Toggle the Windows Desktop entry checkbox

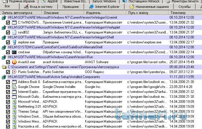(8, 117)
